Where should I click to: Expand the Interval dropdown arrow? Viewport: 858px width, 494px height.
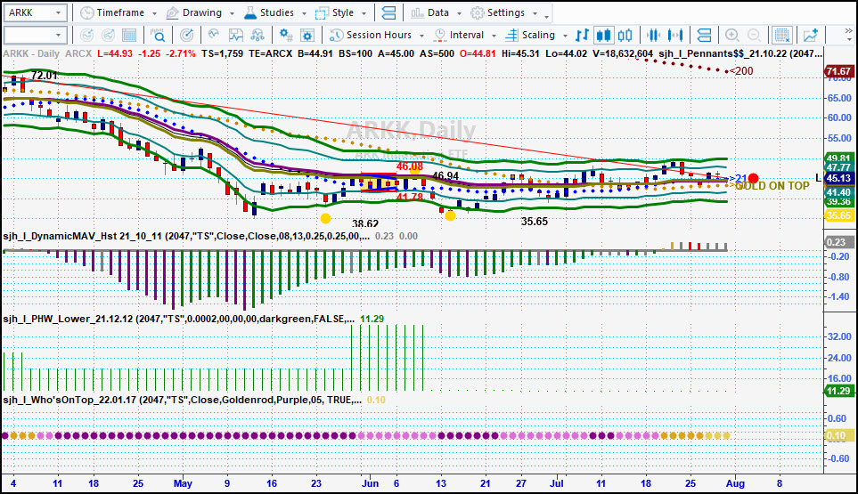pyautogui.click(x=494, y=36)
